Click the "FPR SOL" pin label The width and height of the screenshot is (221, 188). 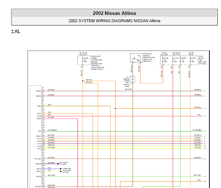coord(38,159)
